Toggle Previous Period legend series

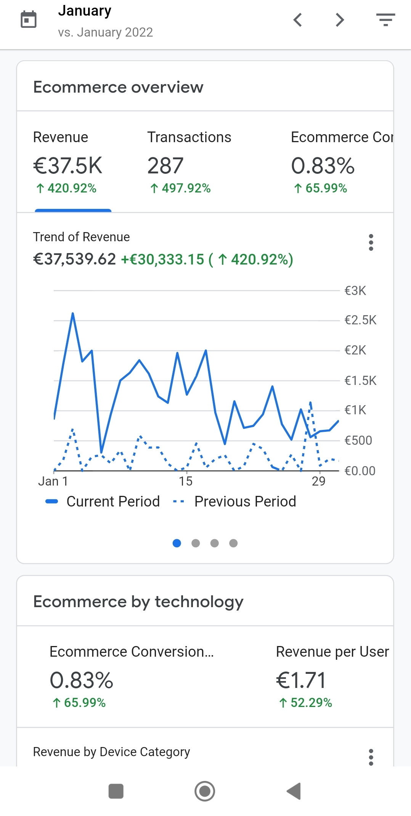click(235, 502)
